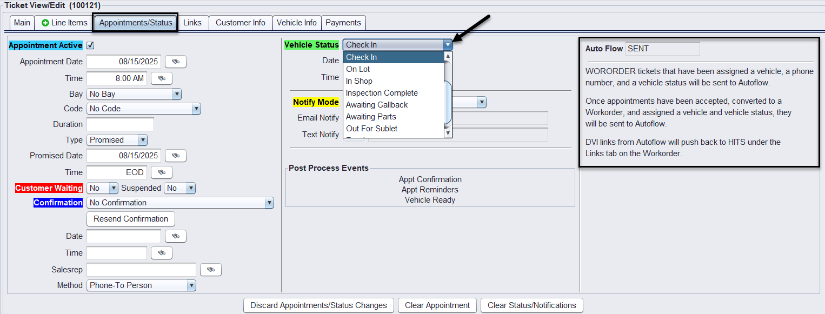This screenshot has height=314, width=825.
Task: Open the Suspended dropdown
Action: pos(180,188)
